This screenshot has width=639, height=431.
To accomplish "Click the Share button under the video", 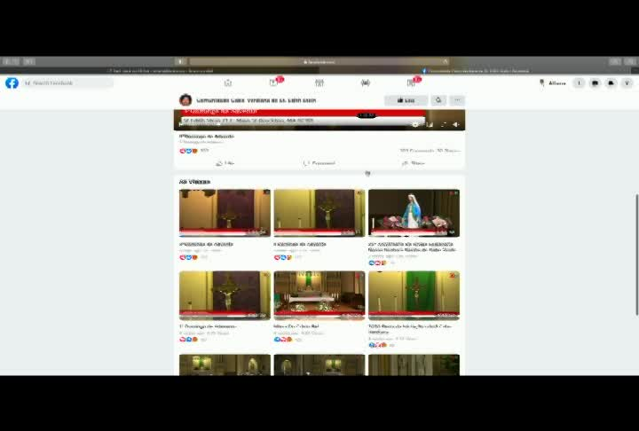I will [x=414, y=163].
